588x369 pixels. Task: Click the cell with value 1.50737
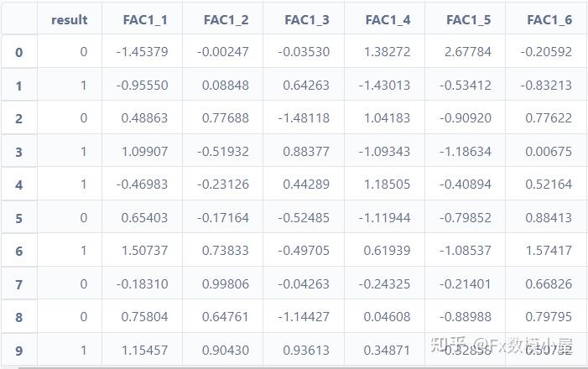click(144, 251)
